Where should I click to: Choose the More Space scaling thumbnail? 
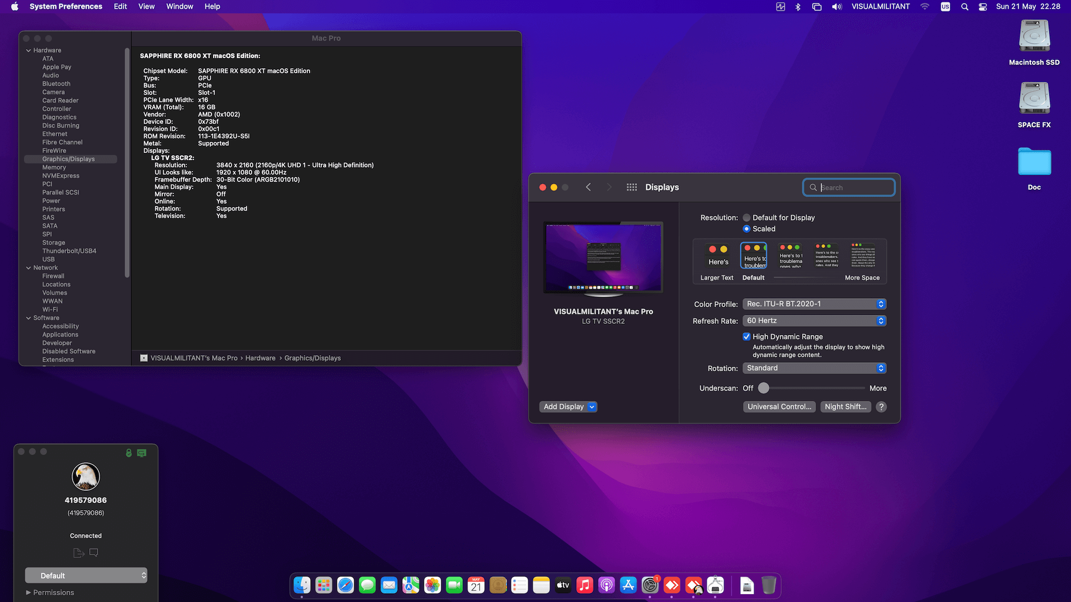tap(862, 256)
